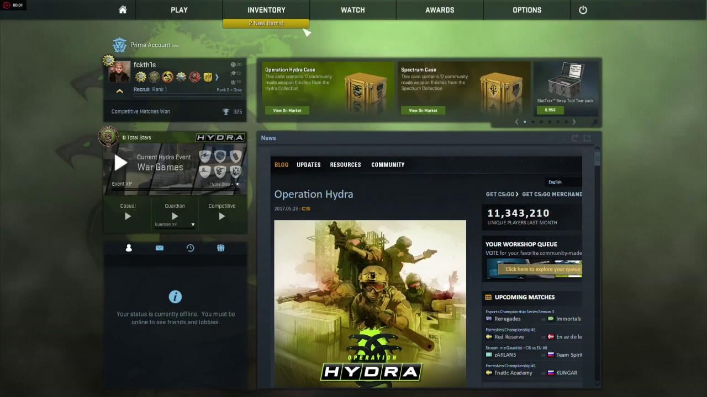The image size is (707, 397).
Task: Click the Operation Hydra poster image
Action: [x=370, y=304]
